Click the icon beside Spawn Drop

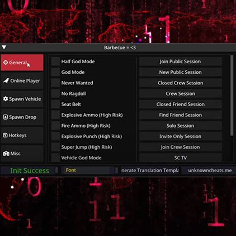coord(6,117)
